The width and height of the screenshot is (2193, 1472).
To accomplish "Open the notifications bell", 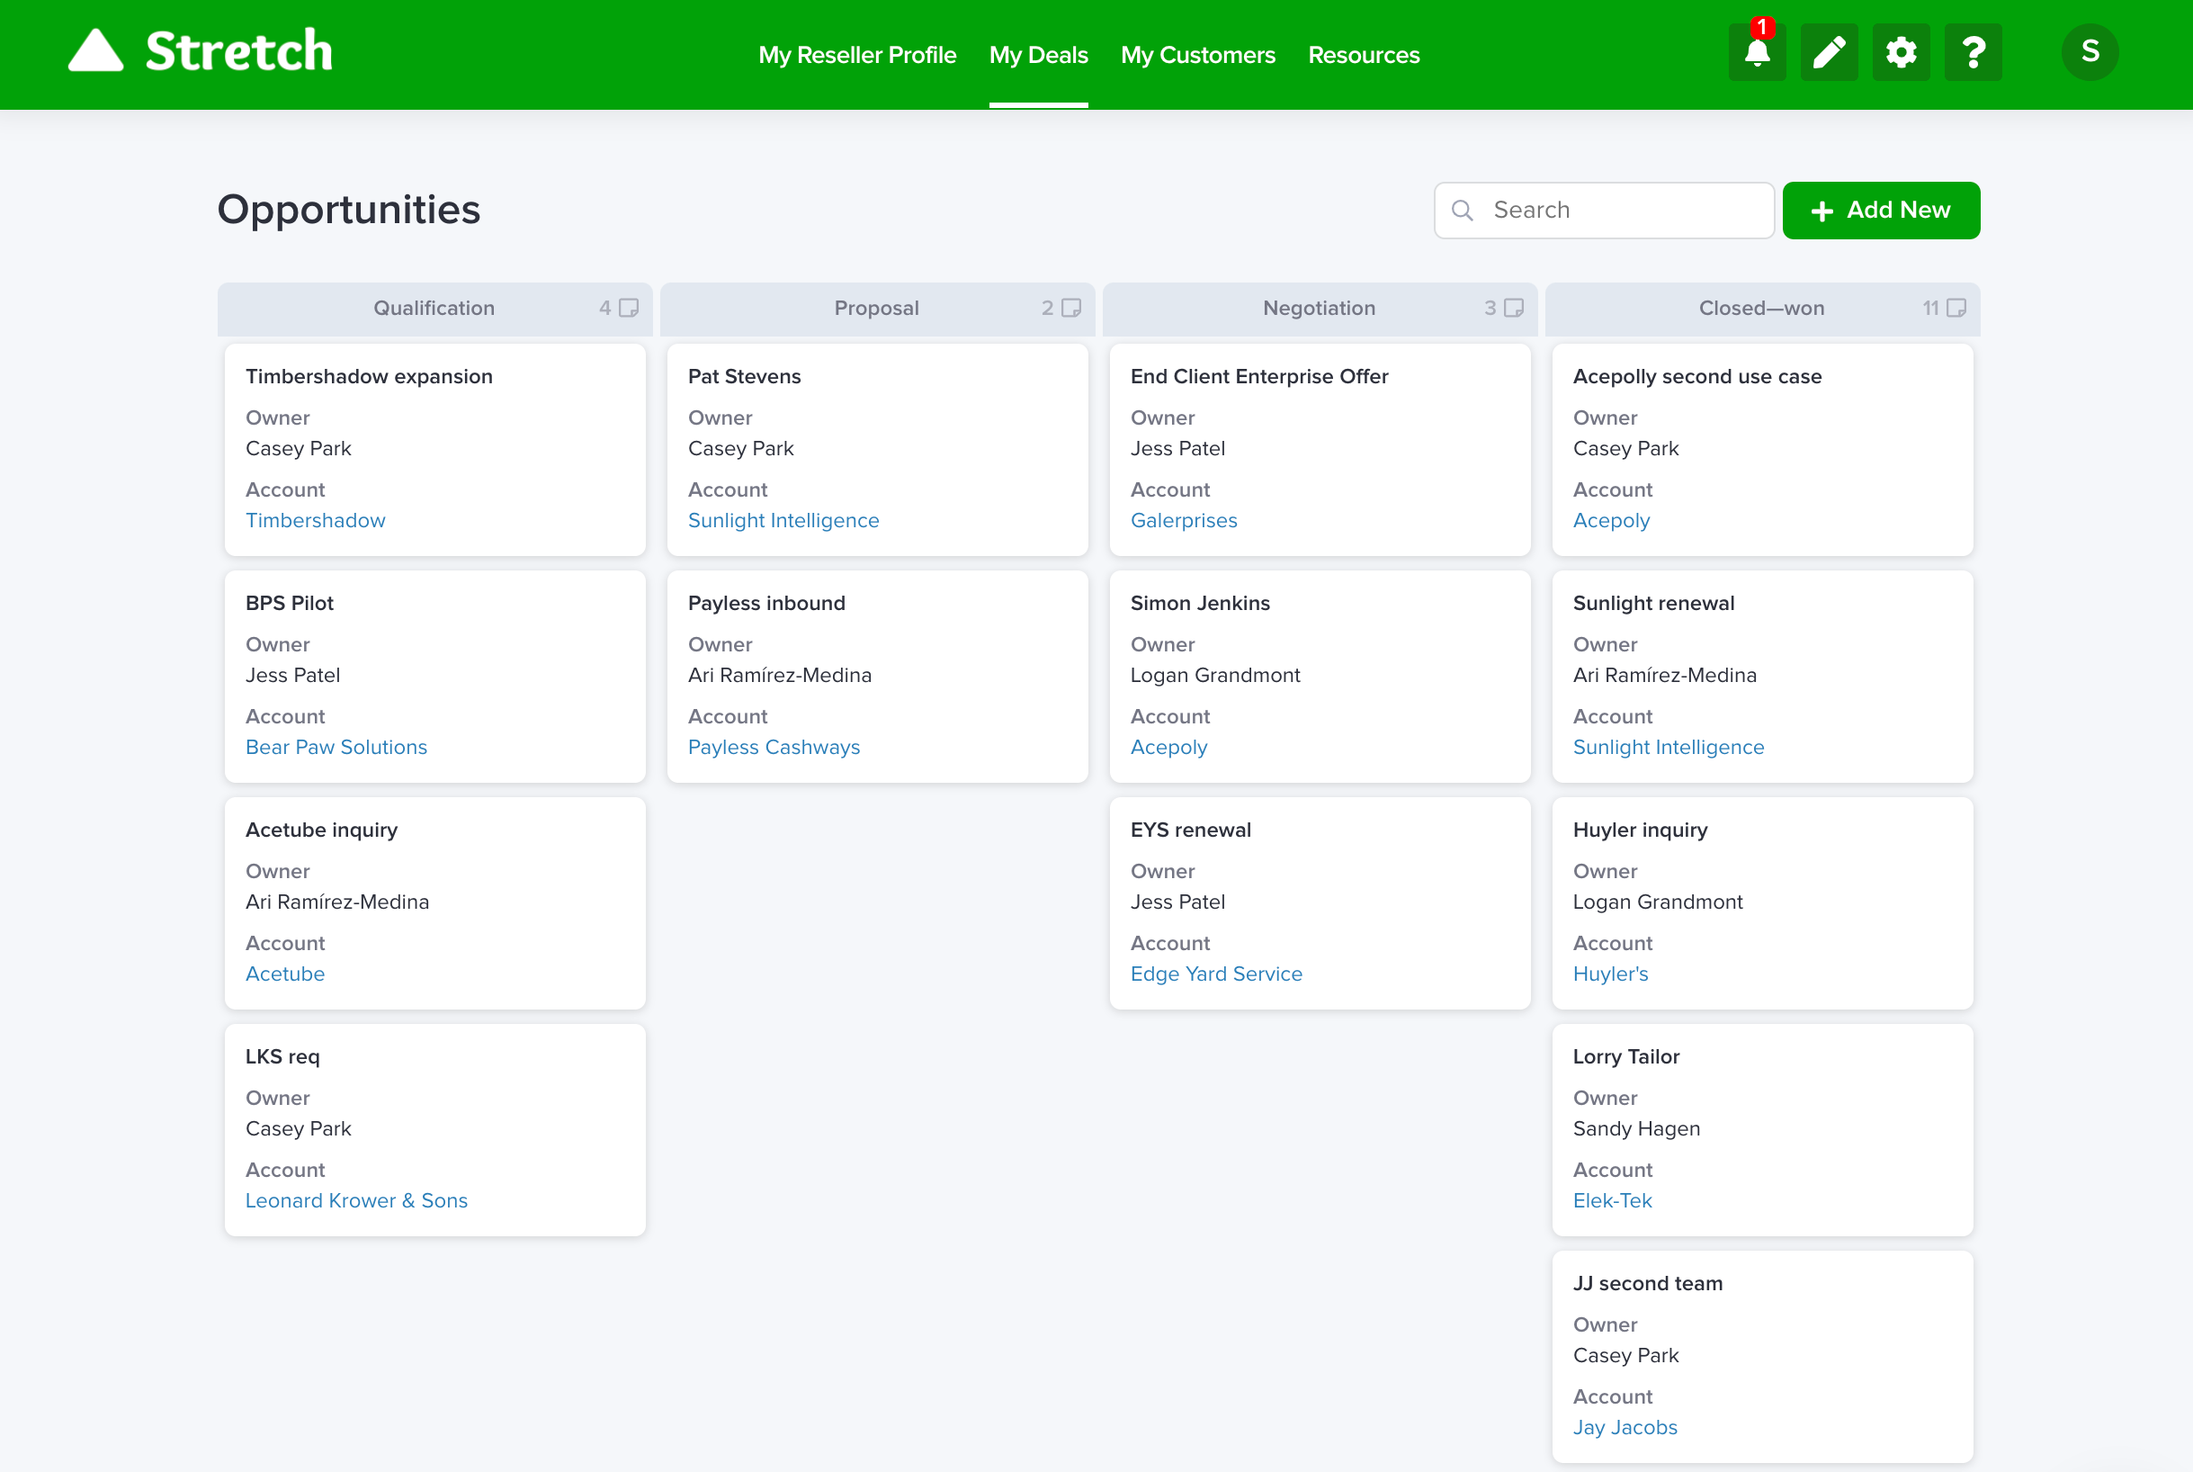I will click(1757, 52).
